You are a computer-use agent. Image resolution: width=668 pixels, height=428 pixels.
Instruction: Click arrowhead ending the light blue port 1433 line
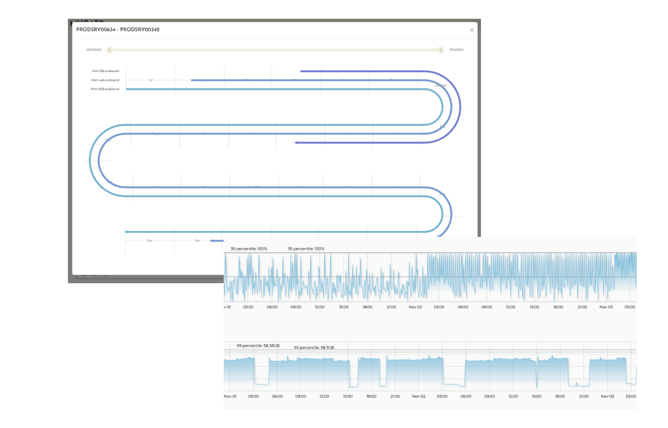coord(127,231)
